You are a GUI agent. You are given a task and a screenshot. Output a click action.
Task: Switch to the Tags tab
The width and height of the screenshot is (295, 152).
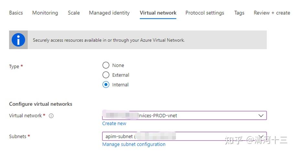tap(239, 13)
